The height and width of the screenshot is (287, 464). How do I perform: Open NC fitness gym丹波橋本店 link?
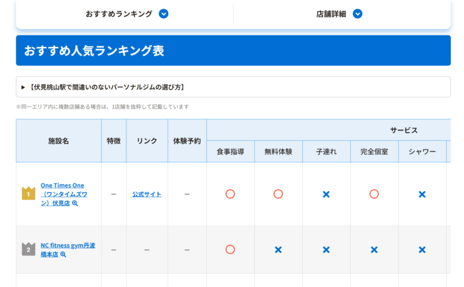point(67,245)
